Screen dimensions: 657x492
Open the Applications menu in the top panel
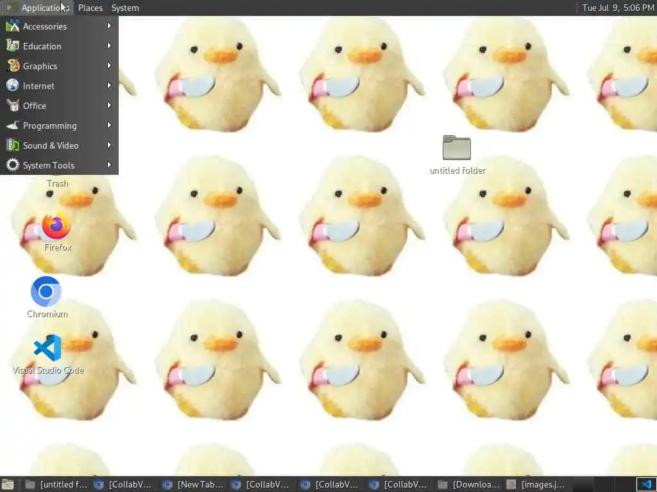click(38, 8)
